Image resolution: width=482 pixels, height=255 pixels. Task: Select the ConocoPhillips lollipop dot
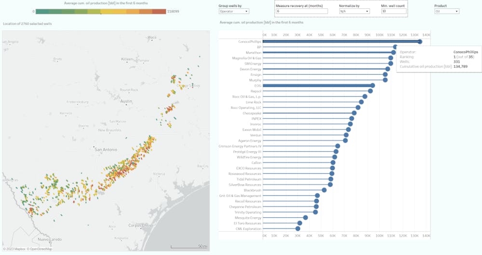(420, 42)
